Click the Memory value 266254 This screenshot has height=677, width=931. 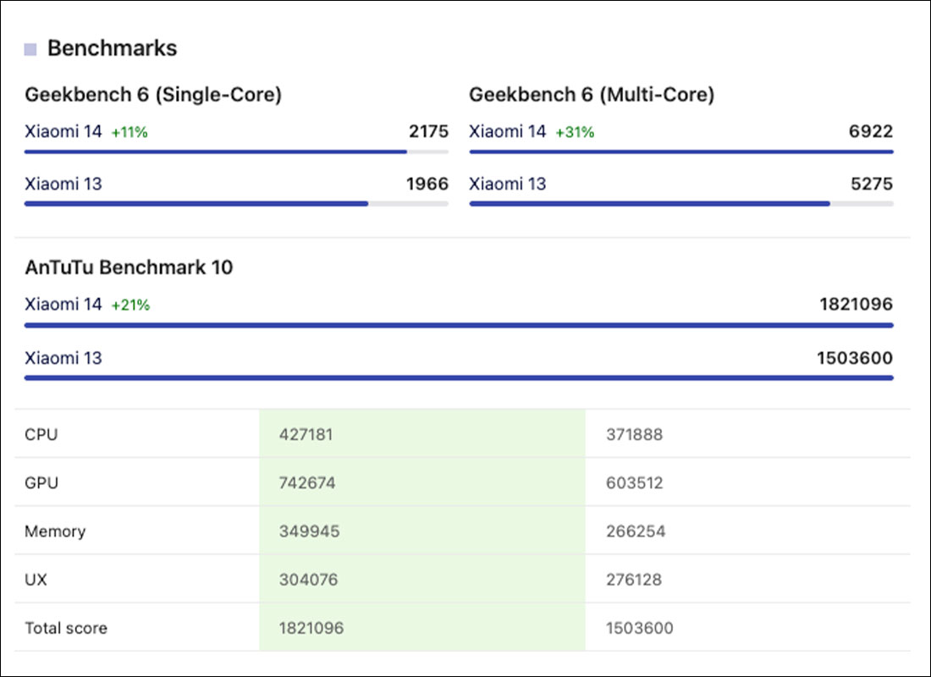pyautogui.click(x=636, y=531)
